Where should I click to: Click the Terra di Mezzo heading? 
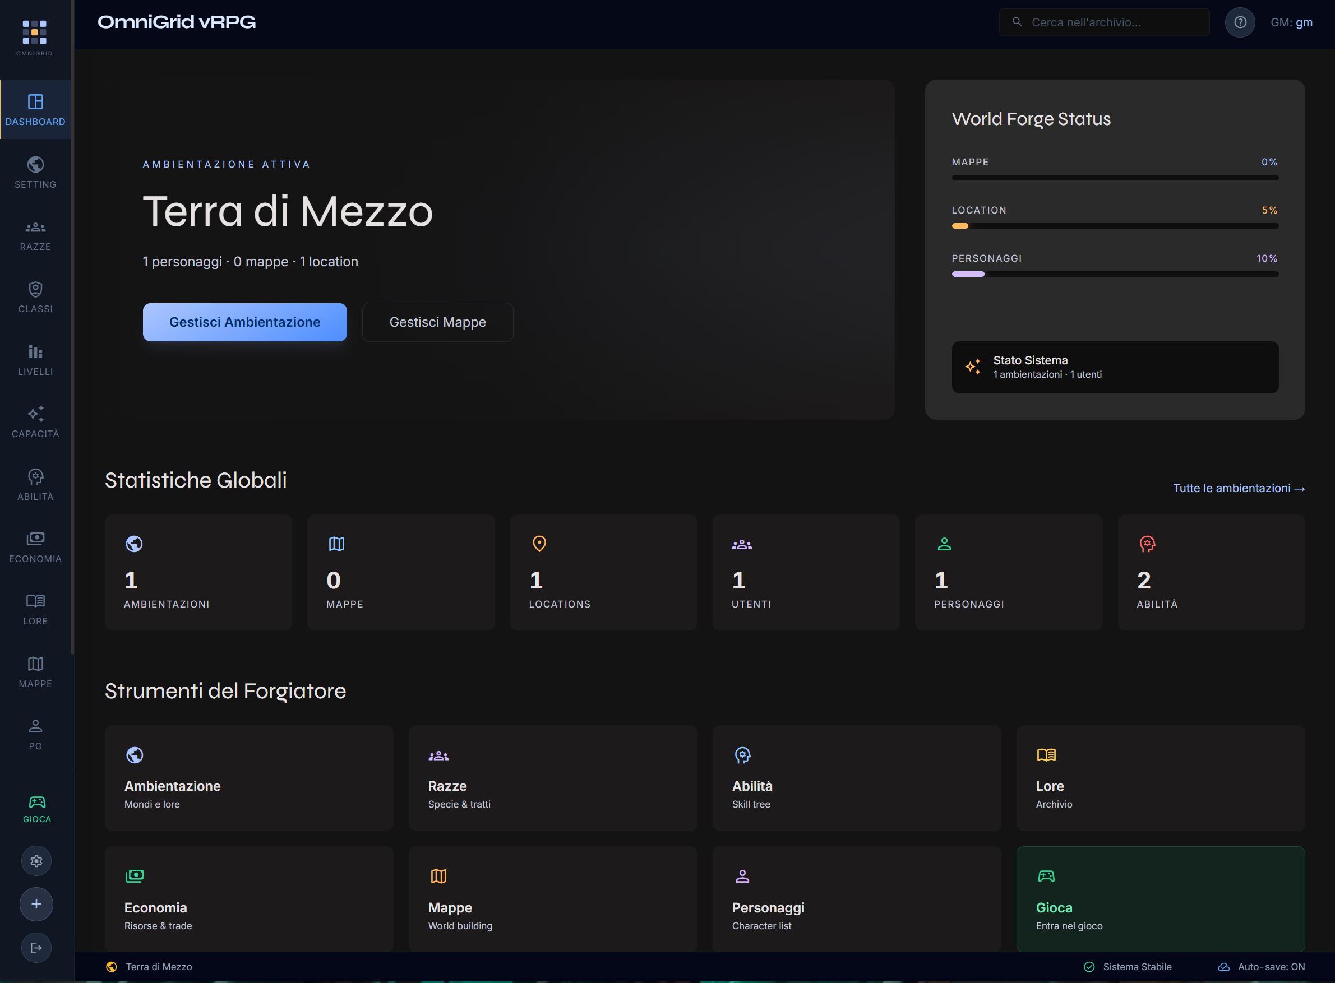[288, 211]
